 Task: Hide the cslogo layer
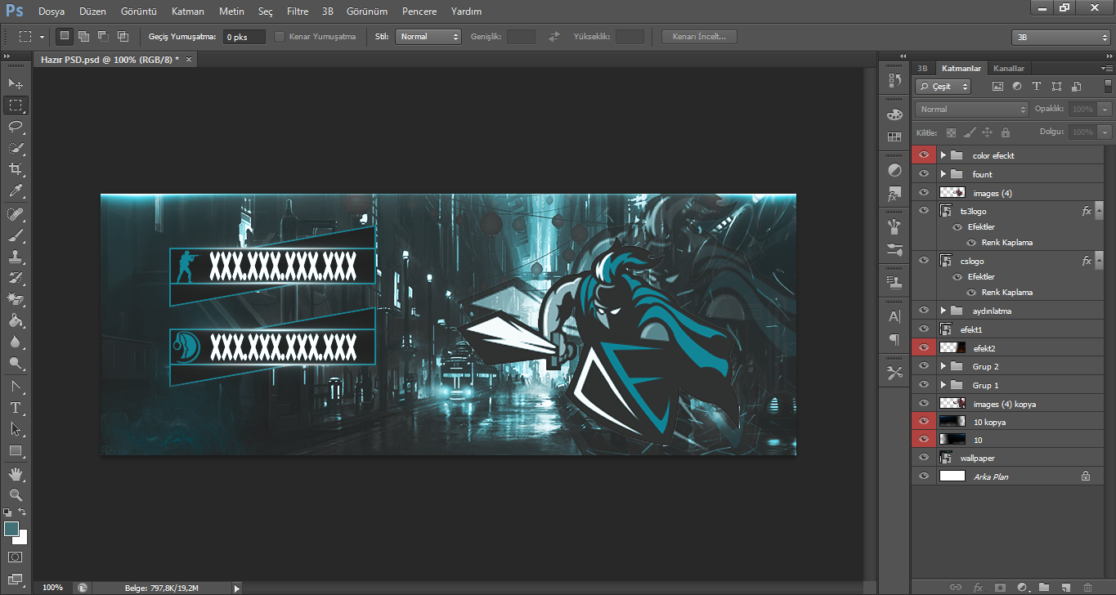pos(925,261)
